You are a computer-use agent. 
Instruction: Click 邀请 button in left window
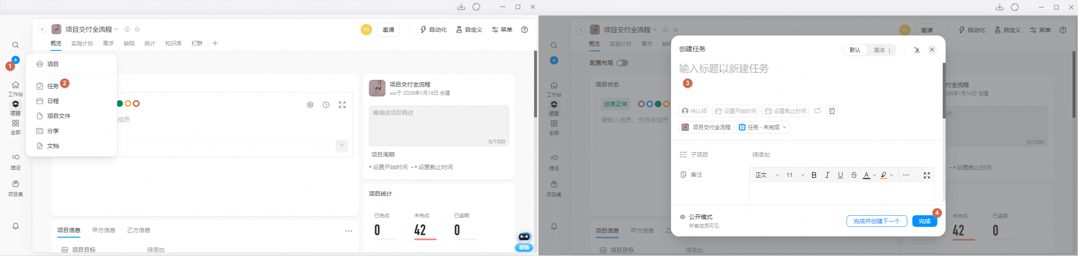click(389, 30)
